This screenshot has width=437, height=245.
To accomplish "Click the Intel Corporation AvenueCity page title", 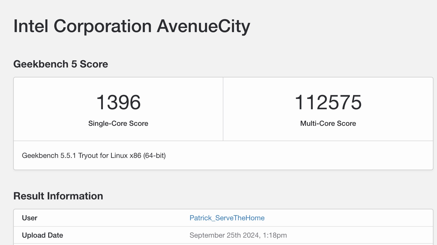I will pos(132,26).
